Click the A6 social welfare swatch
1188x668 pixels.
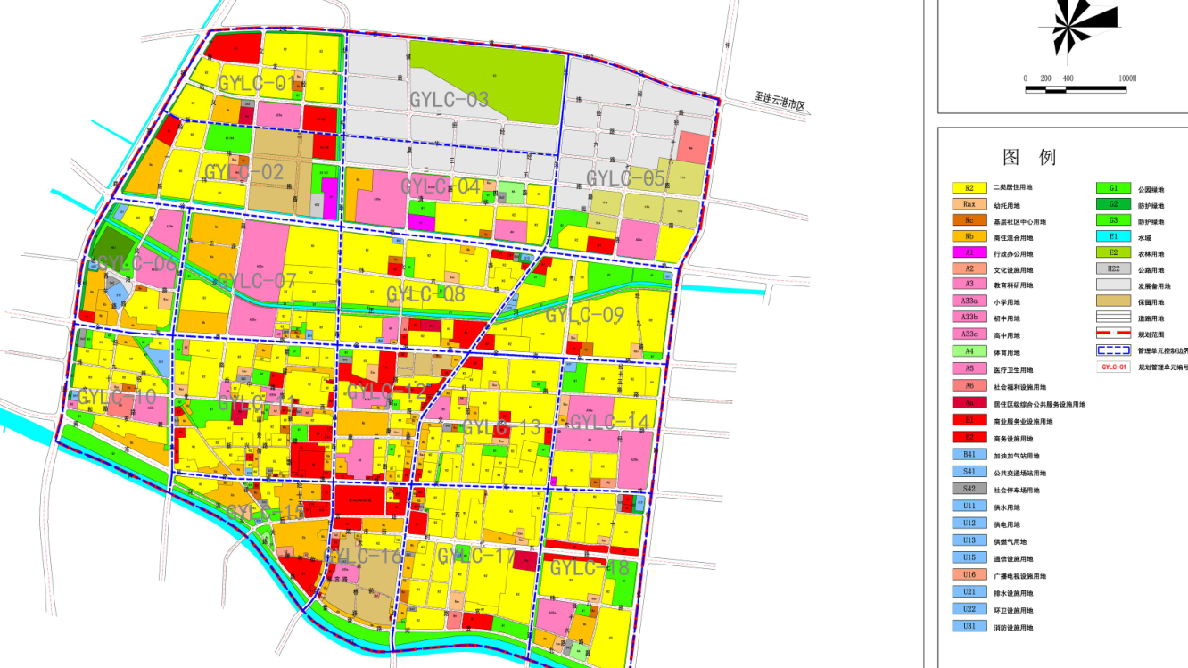coord(969,385)
